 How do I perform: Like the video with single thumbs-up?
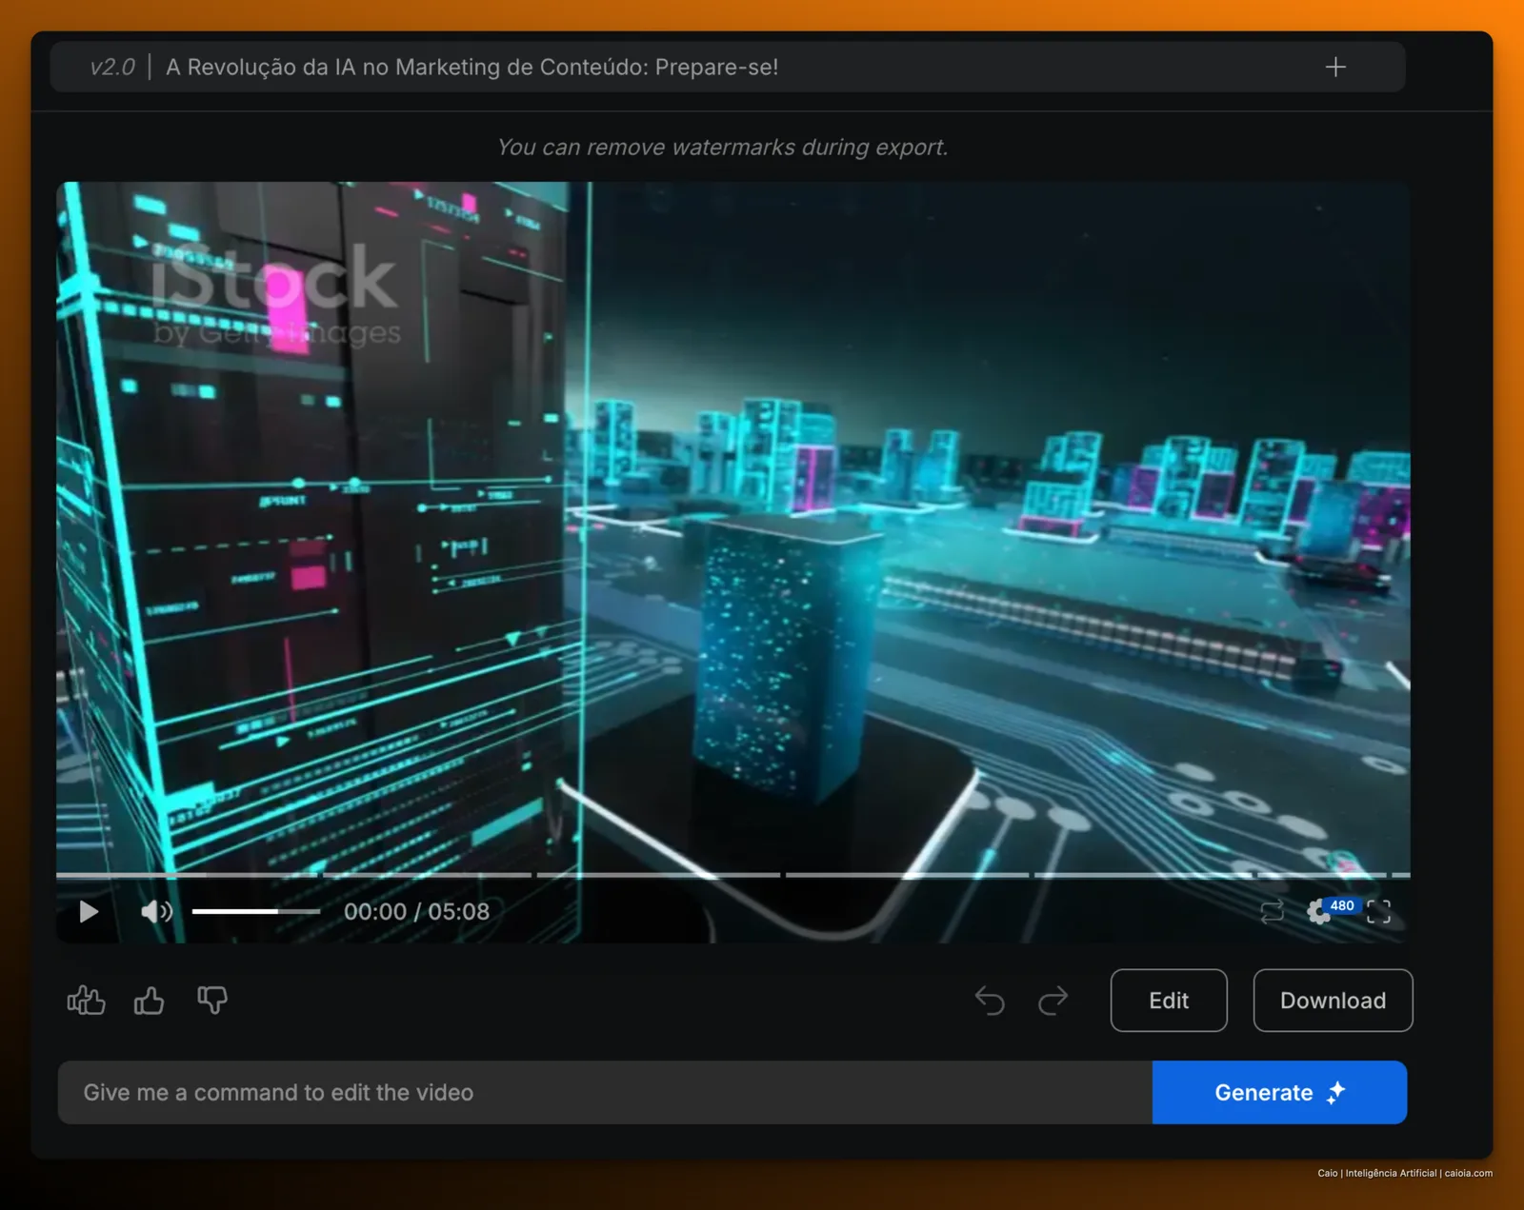(x=149, y=1001)
